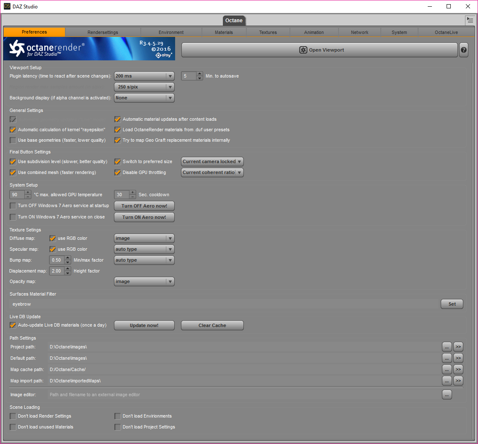Switch to the Textures tab
Image resolution: width=478 pixels, height=444 pixels.
pos(268,32)
